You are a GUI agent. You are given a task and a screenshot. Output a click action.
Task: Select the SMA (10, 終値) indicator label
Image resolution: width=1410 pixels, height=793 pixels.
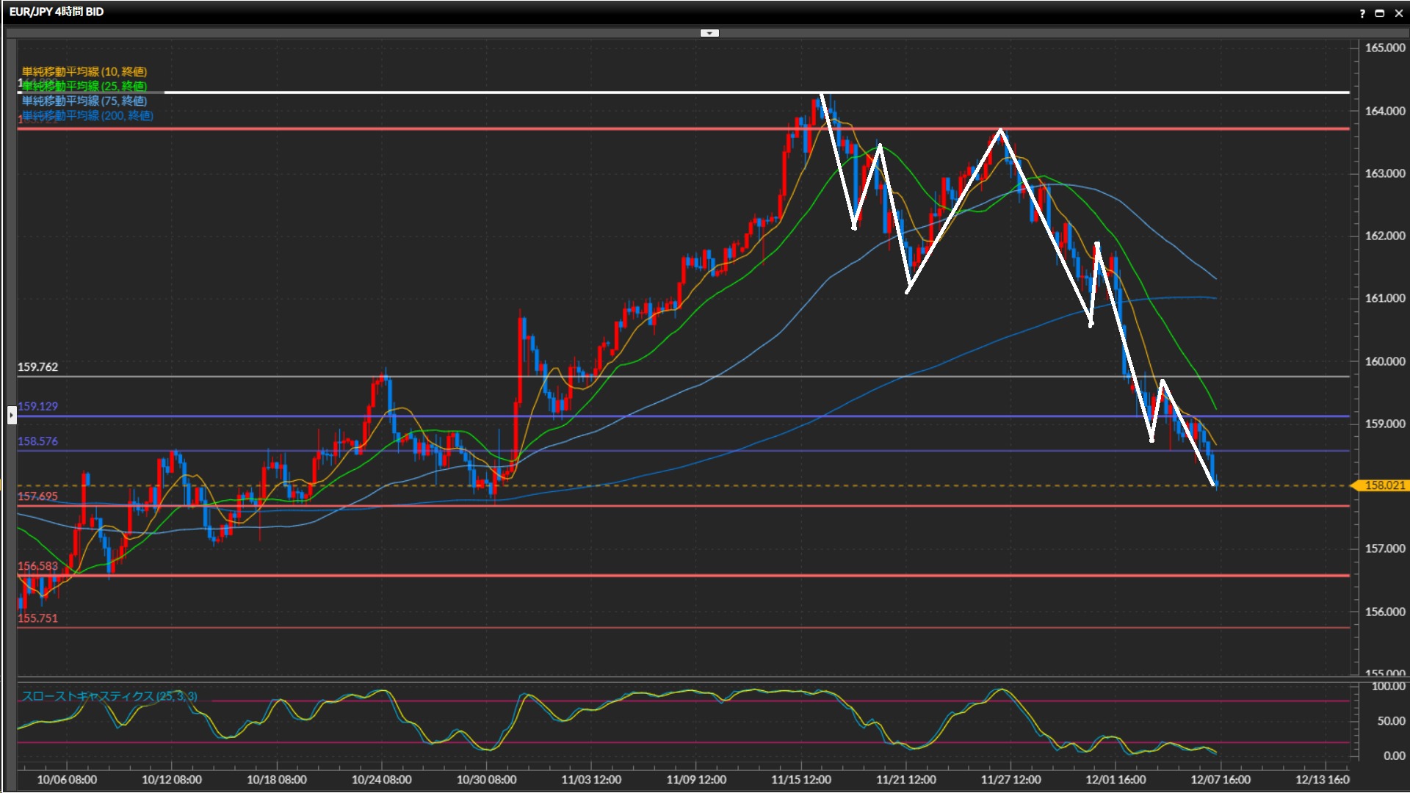[x=84, y=71]
